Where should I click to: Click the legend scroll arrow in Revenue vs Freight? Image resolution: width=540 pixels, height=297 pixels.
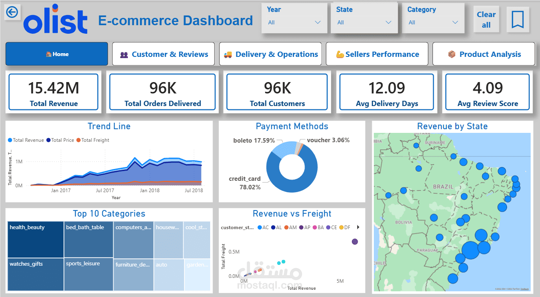358,227
